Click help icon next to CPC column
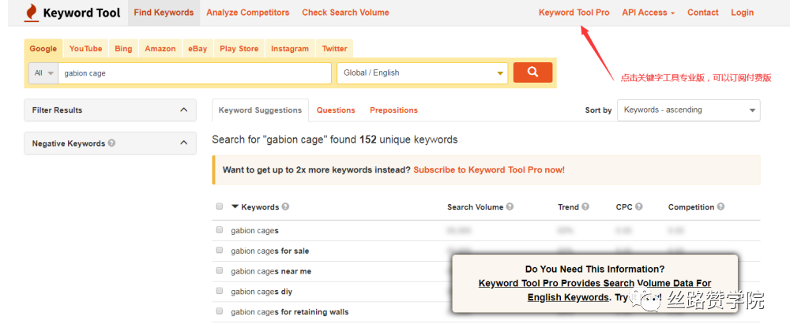This screenshot has width=790, height=335. tap(639, 207)
